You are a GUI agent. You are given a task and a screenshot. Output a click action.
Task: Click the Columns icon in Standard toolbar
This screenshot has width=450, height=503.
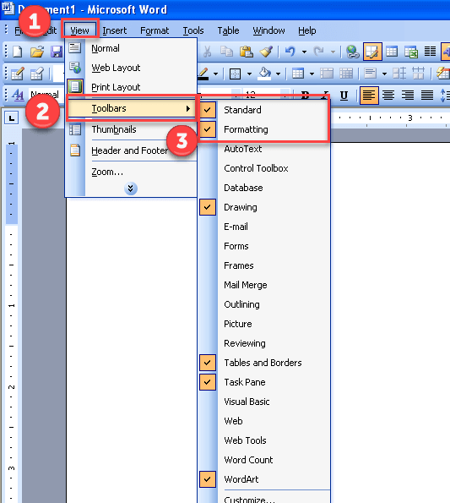point(430,52)
